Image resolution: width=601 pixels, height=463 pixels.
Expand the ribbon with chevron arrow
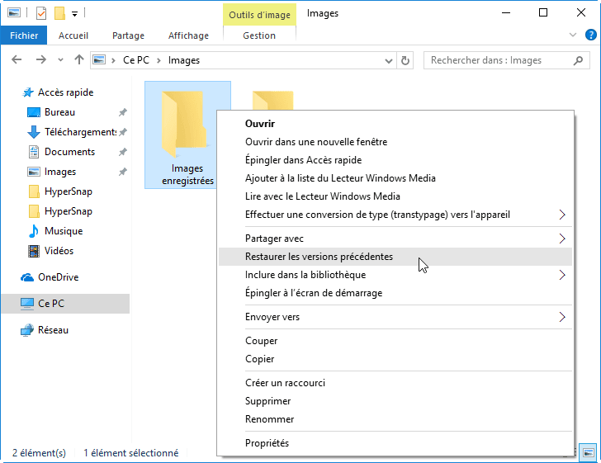[575, 35]
